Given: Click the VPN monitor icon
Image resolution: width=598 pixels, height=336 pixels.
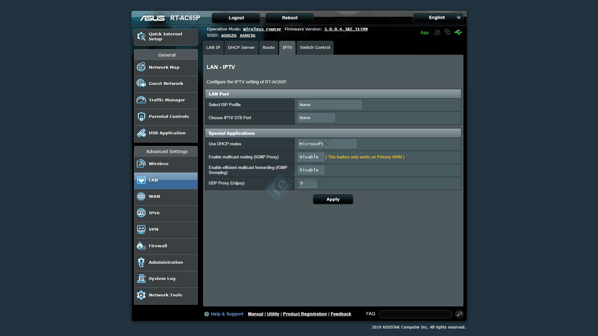Looking at the screenshot, I should click(x=141, y=229).
